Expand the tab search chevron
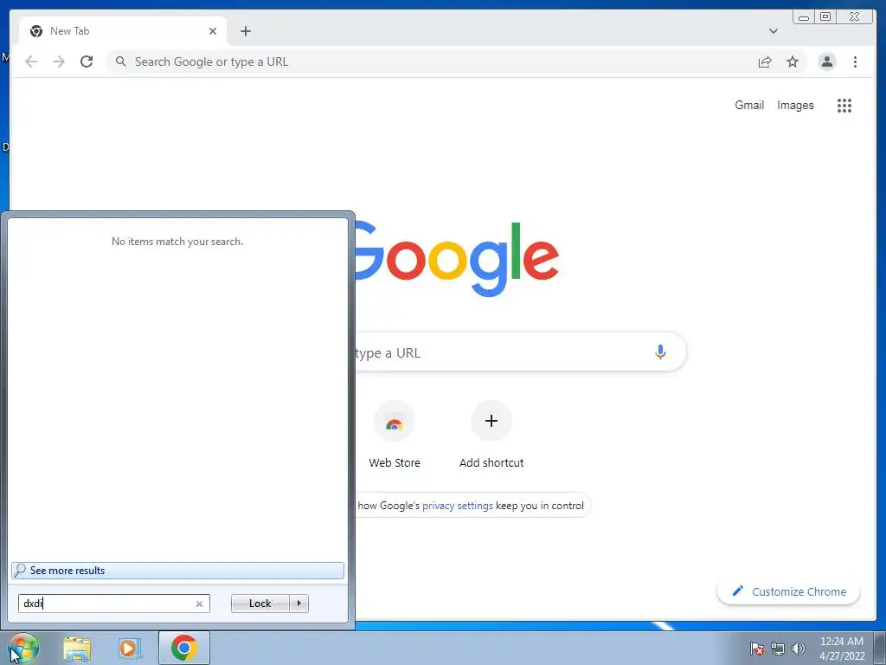886x665 pixels. coord(773,31)
